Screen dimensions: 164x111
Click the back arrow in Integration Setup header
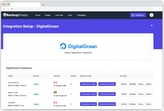(x=152, y=25)
